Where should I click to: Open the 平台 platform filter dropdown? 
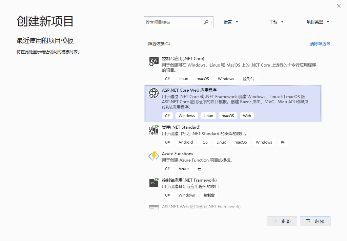276,22
